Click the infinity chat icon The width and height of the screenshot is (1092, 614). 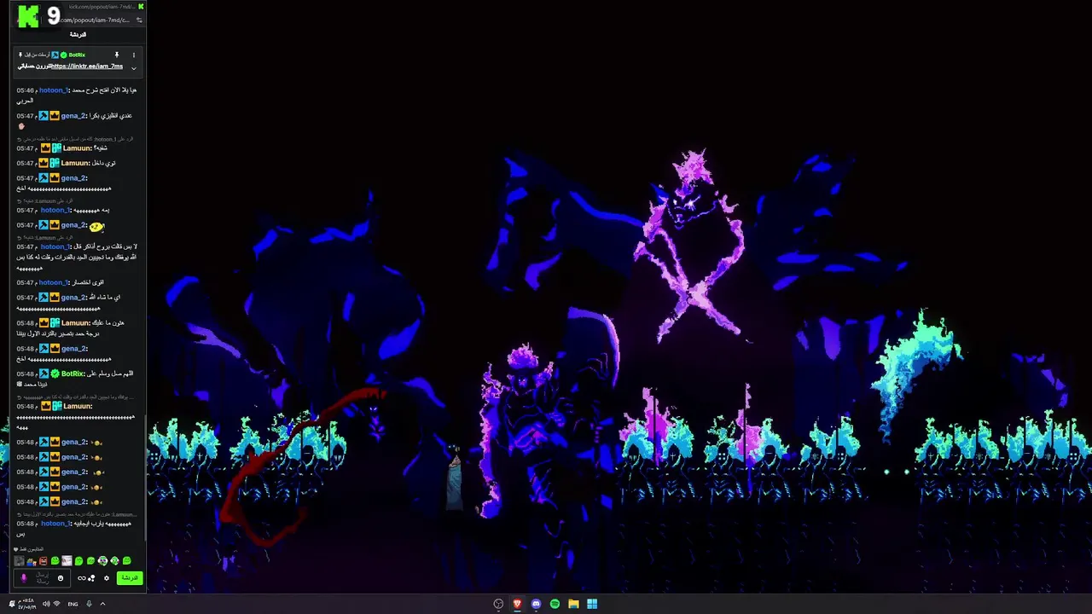coord(82,578)
